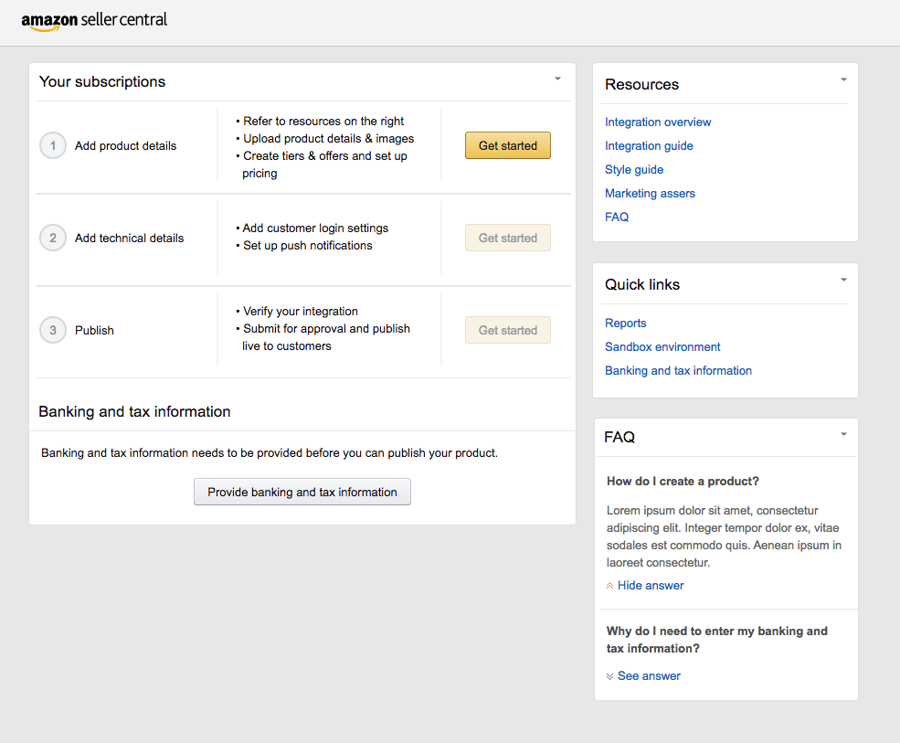This screenshot has height=743, width=900.
Task: Click the step 3 circle icon
Action: point(53,330)
